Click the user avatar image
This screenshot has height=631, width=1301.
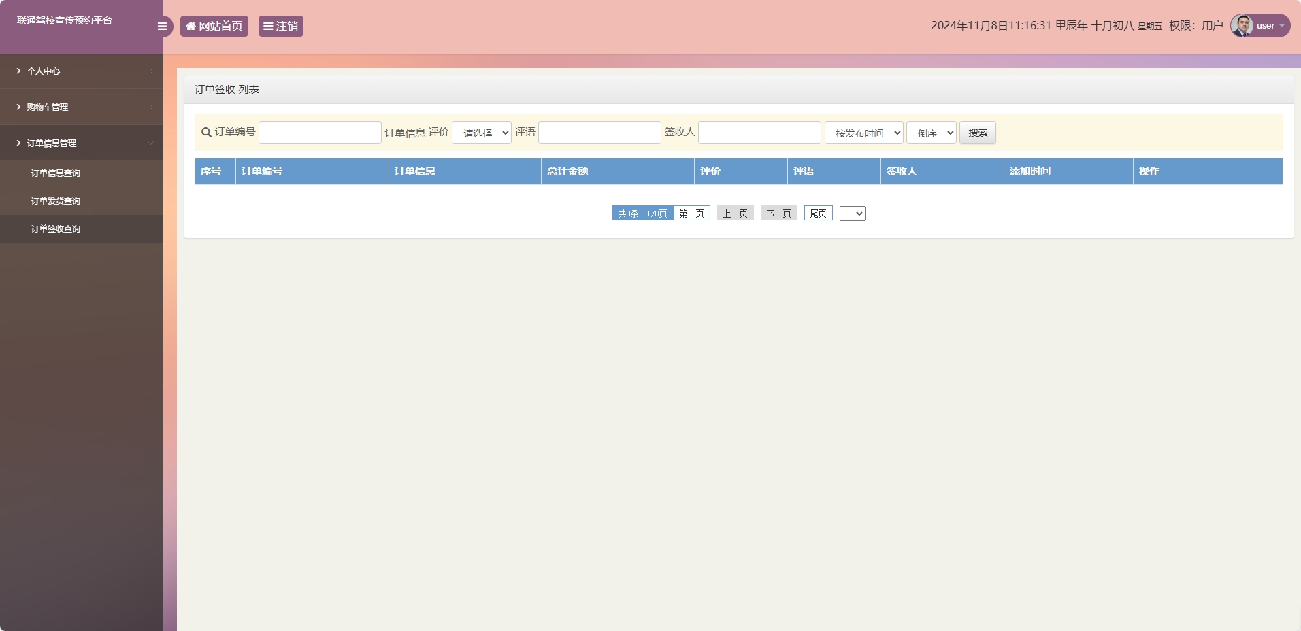(1241, 25)
